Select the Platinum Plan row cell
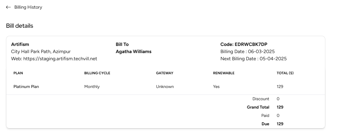The height and width of the screenshot is (136, 340). point(26,87)
